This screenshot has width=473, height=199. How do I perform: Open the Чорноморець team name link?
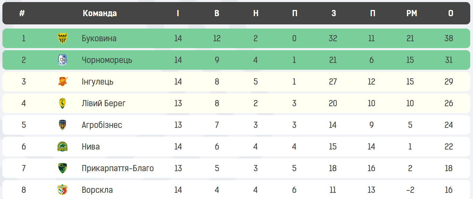coord(107,60)
